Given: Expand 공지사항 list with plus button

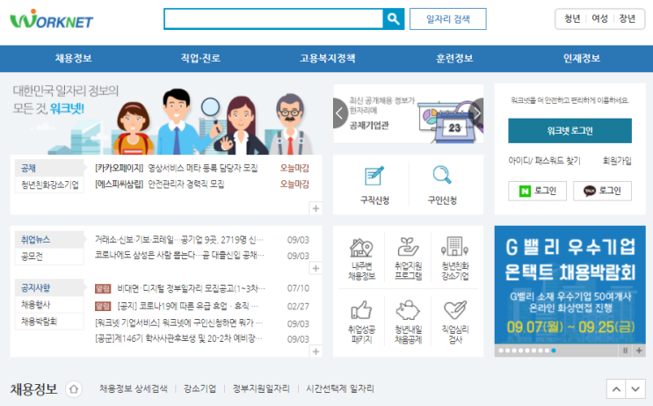Looking at the screenshot, I should pos(316,352).
